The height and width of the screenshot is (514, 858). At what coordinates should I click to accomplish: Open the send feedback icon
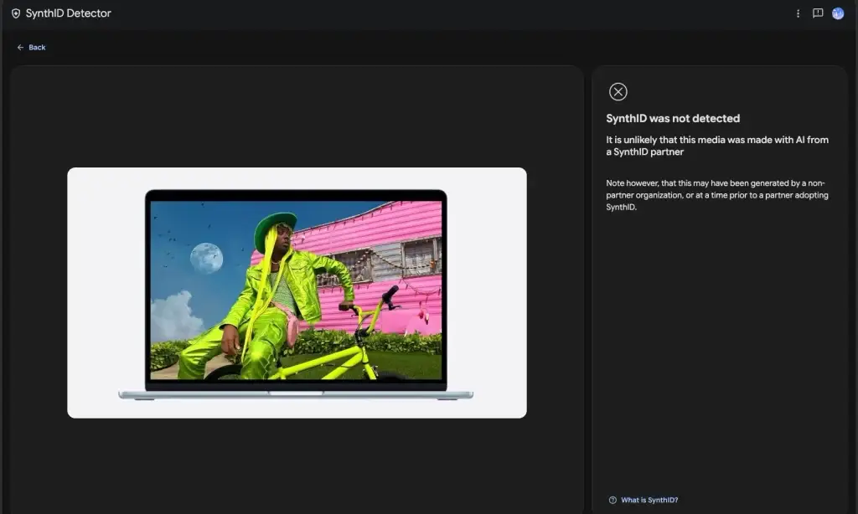[x=818, y=13]
